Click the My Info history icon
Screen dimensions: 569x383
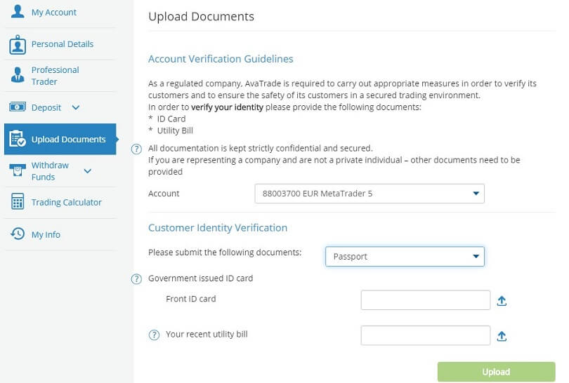18,234
